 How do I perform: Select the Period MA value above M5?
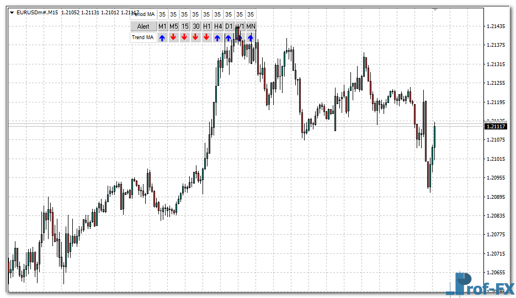(173, 15)
